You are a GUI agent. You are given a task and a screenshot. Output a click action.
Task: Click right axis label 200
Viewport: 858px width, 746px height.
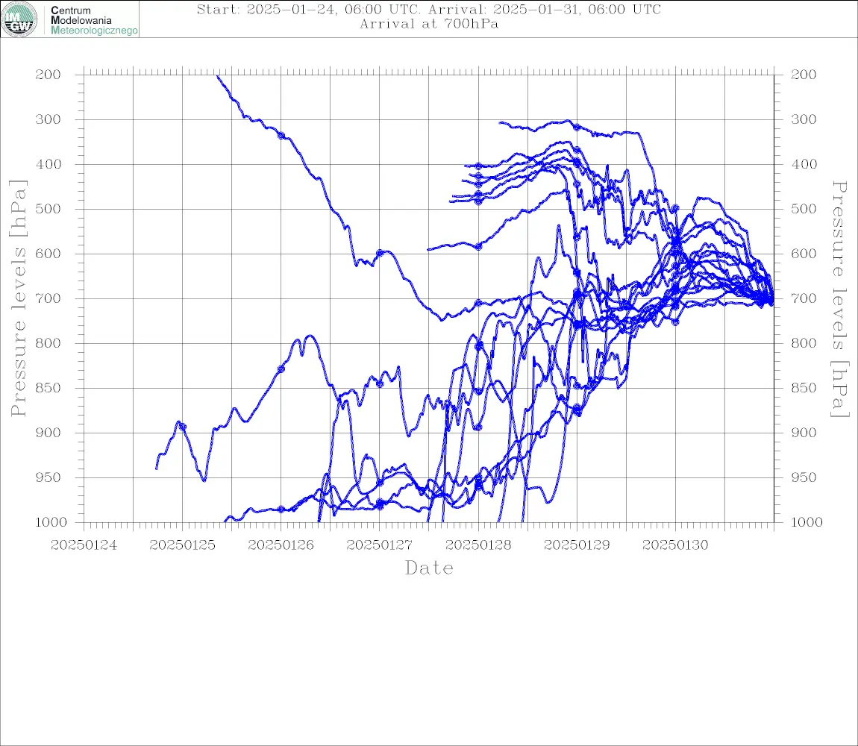[x=804, y=75]
